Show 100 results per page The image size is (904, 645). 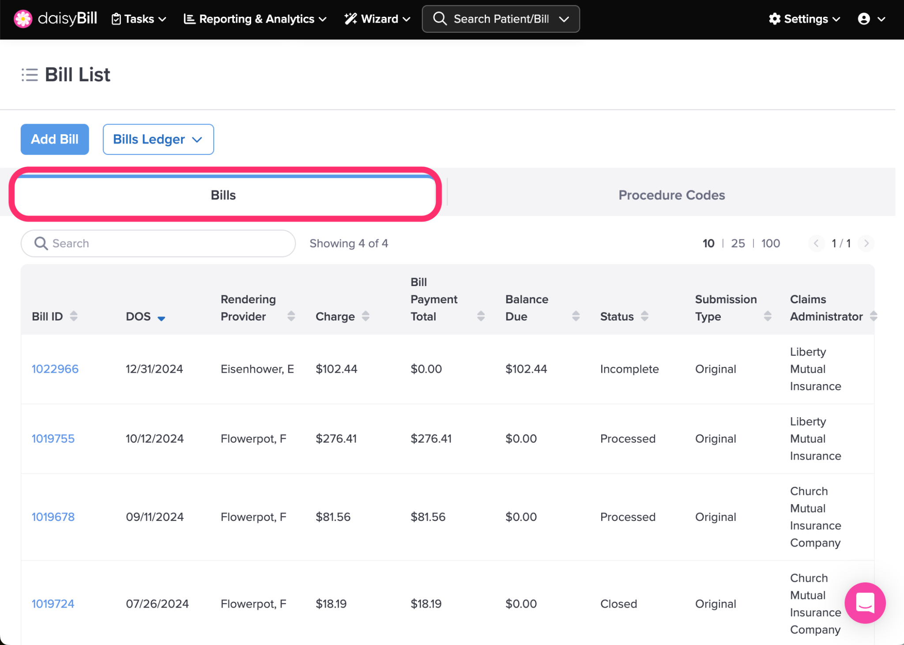[x=770, y=243]
